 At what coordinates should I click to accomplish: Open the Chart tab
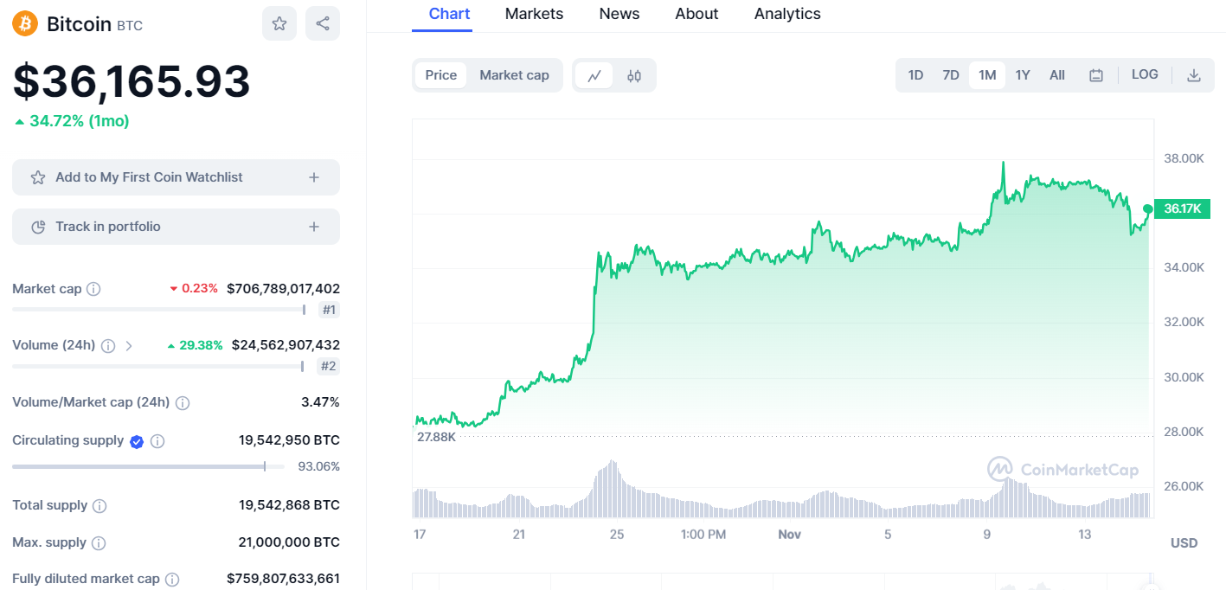point(450,14)
